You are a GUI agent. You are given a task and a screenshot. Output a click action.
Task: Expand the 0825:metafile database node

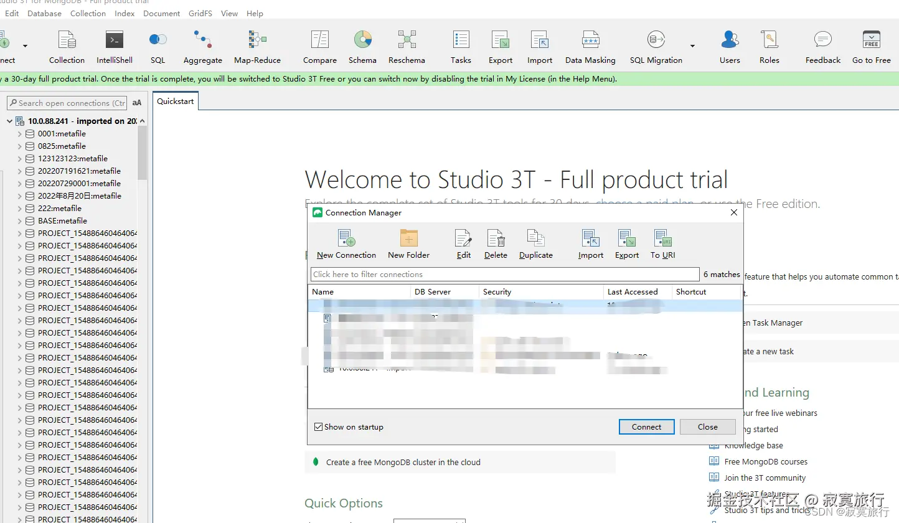coord(20,146)
